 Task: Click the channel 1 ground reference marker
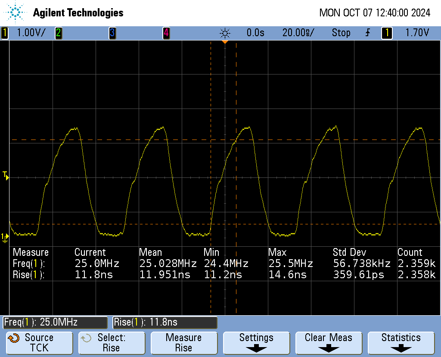(x=4, y=237)
